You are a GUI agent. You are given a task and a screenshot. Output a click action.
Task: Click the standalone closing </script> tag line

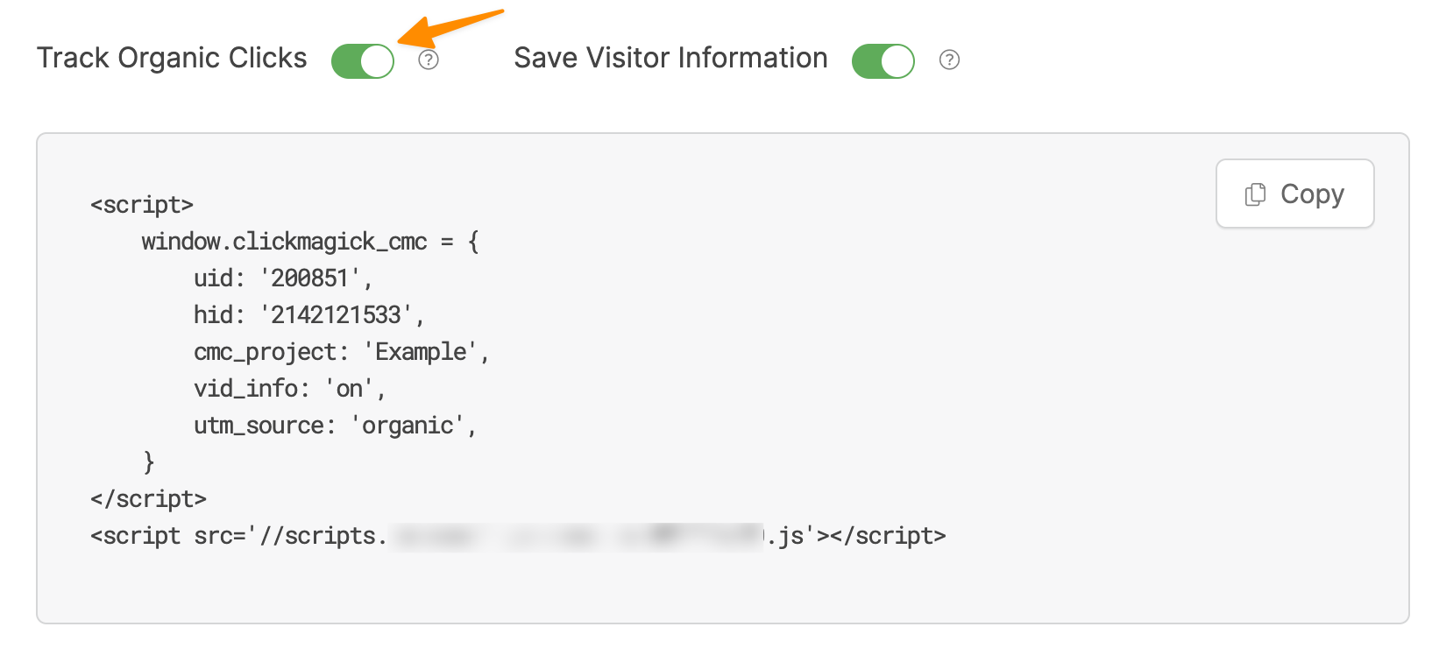(x=148, y=499)
